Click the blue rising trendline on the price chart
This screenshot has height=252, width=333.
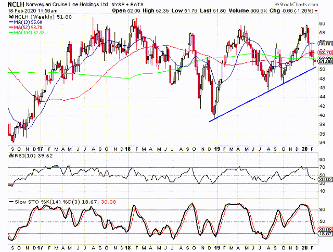point(263,94)
